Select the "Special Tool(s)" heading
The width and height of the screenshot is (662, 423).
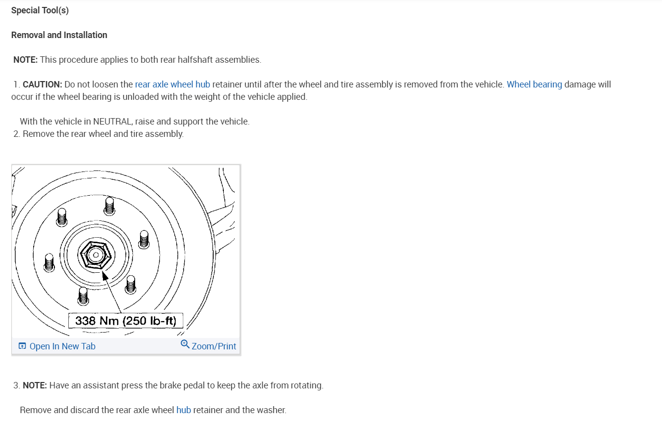pyautogui.click(x=40, y=10)
